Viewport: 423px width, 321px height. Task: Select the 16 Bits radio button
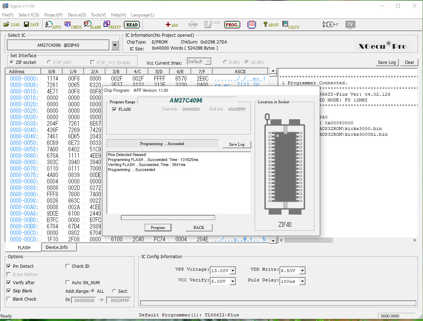pos(247,62)
